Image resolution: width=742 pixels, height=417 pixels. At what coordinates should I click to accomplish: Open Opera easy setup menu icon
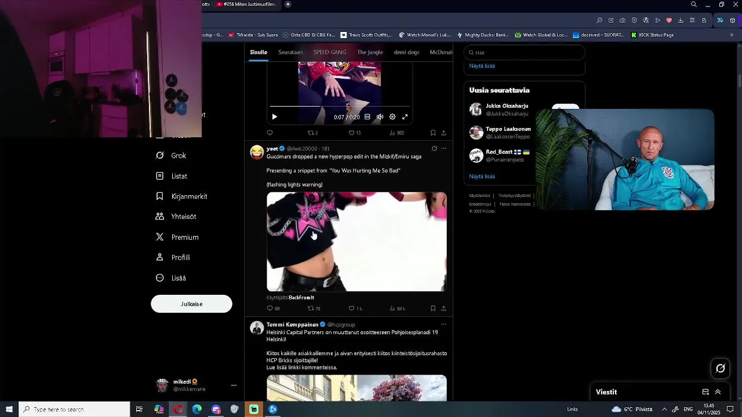point(692,20)
